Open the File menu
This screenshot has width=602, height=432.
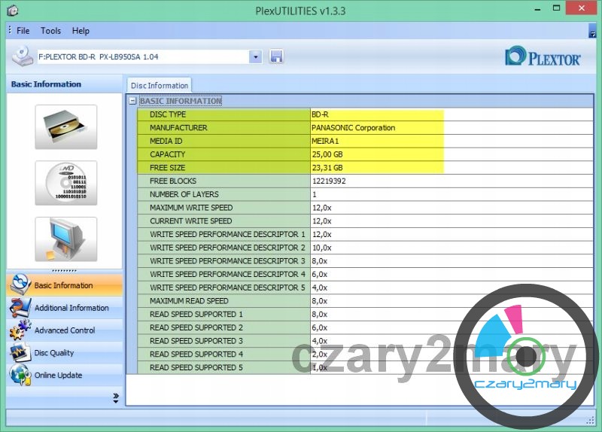click(23, 31)
